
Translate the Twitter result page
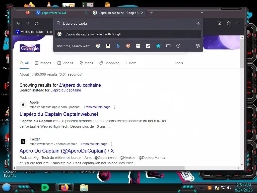point(94,144)
